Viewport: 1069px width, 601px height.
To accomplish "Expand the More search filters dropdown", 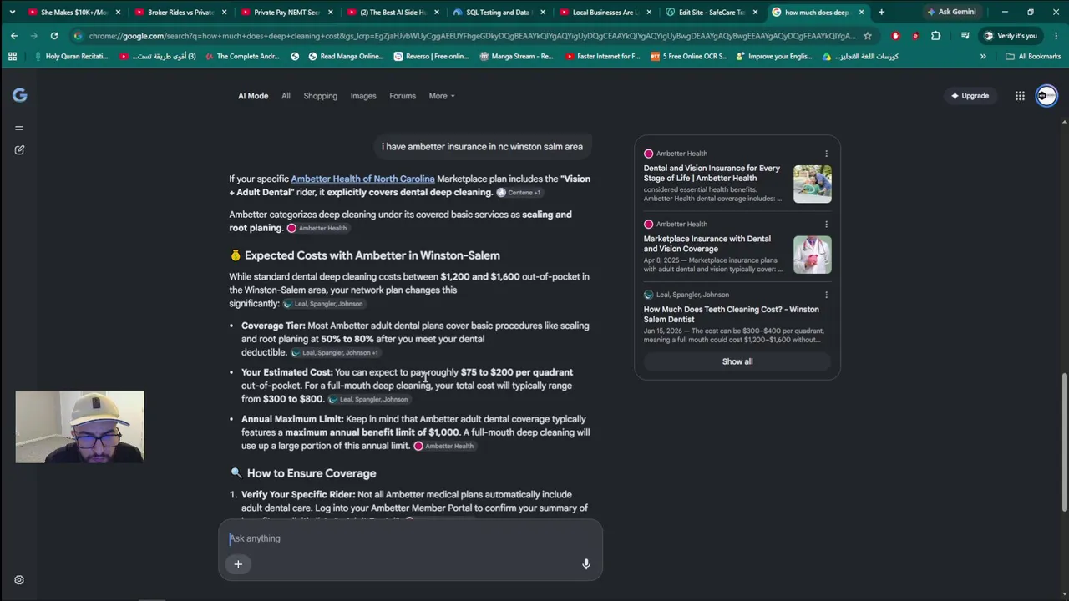I will click(x=442, y=96).
